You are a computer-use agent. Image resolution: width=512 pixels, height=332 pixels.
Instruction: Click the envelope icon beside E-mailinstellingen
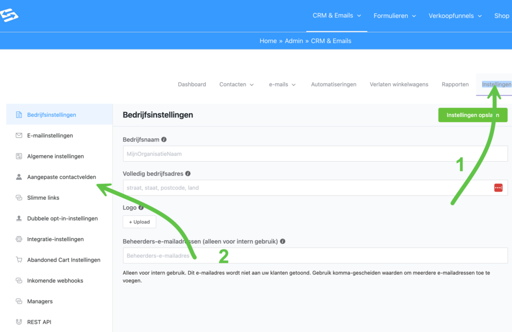(19, 135)
